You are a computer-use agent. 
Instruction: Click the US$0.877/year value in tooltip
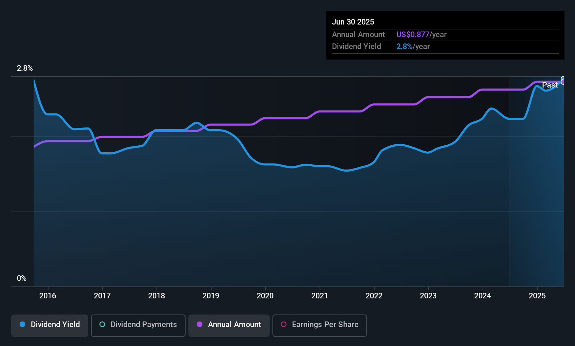[421, 35]
